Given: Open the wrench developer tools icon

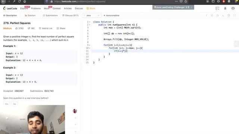Looking at the screenshot, I should click(x=14, y=1).
